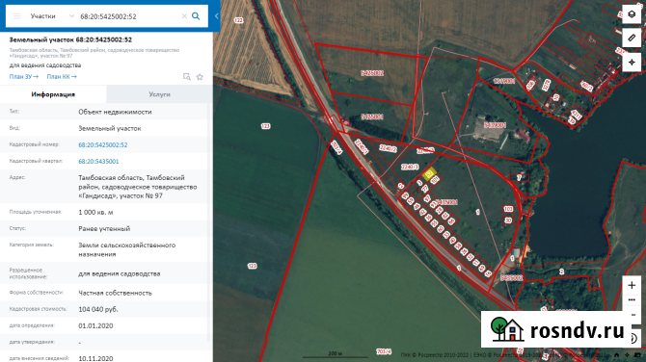Open the План ЗУ link

coord(24,76)
